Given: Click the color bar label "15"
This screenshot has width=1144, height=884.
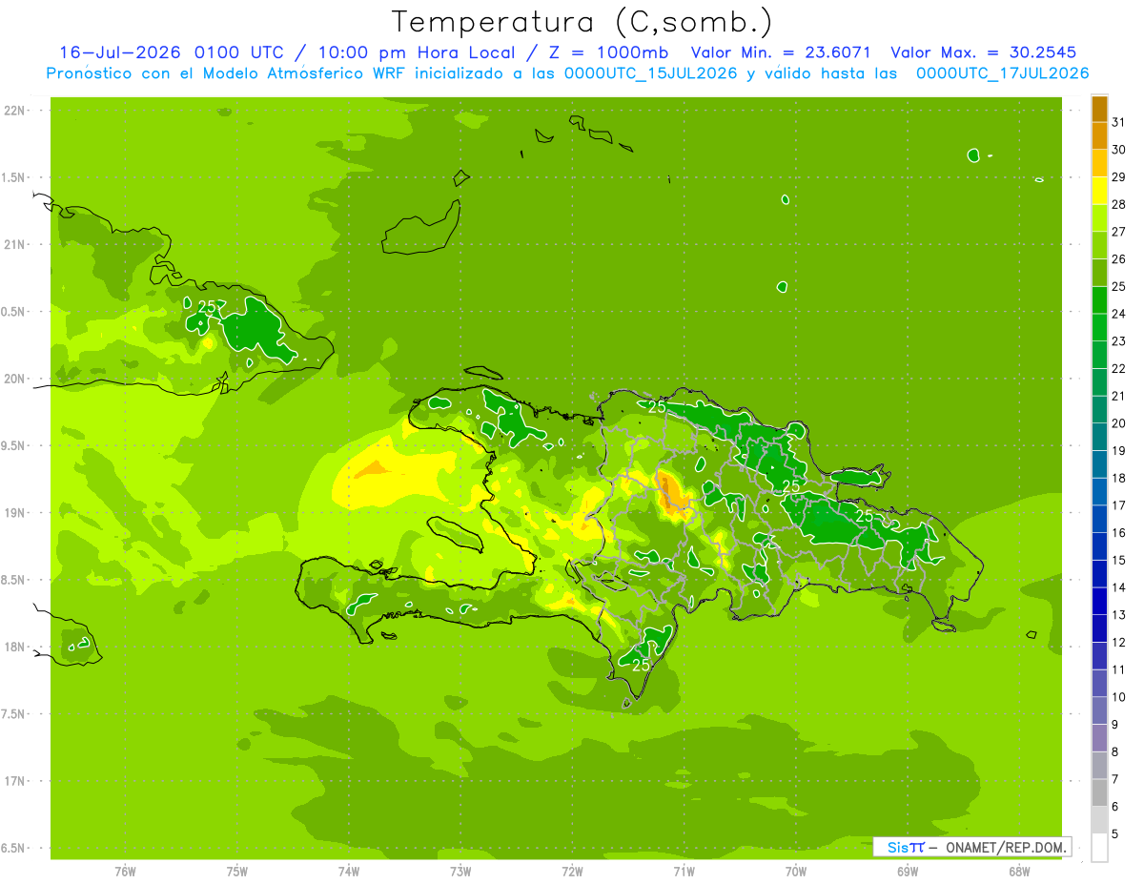Looking at the screenshot, I should click(x=1118, y=561).
